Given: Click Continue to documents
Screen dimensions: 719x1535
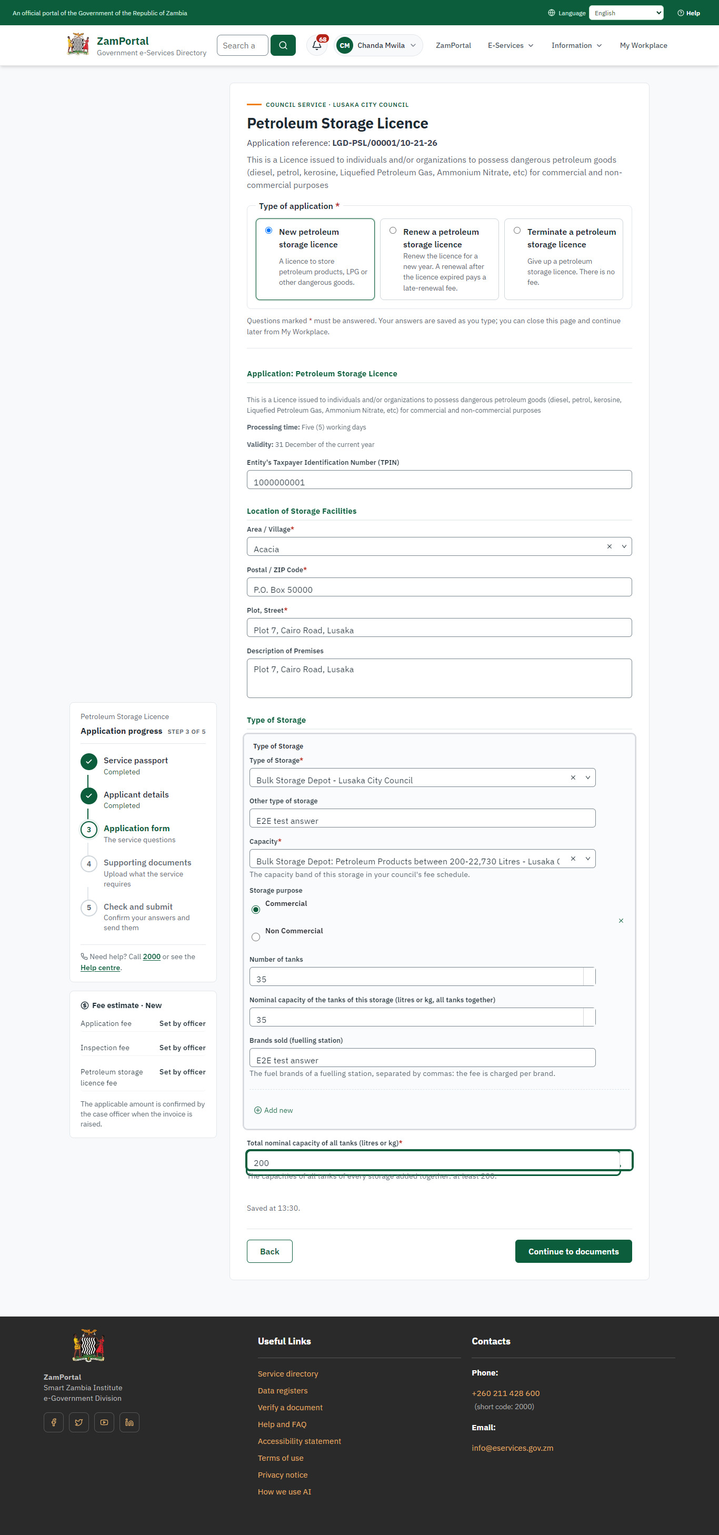Looking at the screenshot, I should pos(573,1251).
